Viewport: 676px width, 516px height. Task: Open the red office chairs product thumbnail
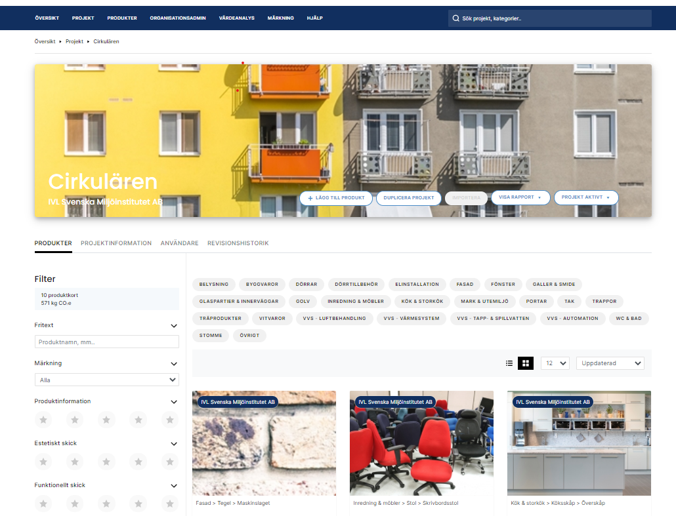coord(421,443)
